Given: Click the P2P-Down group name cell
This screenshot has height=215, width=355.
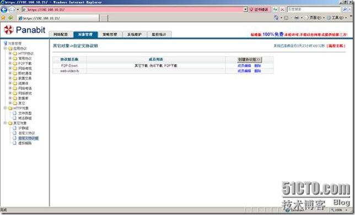Looking at the screenshot, I should (69, 66).
